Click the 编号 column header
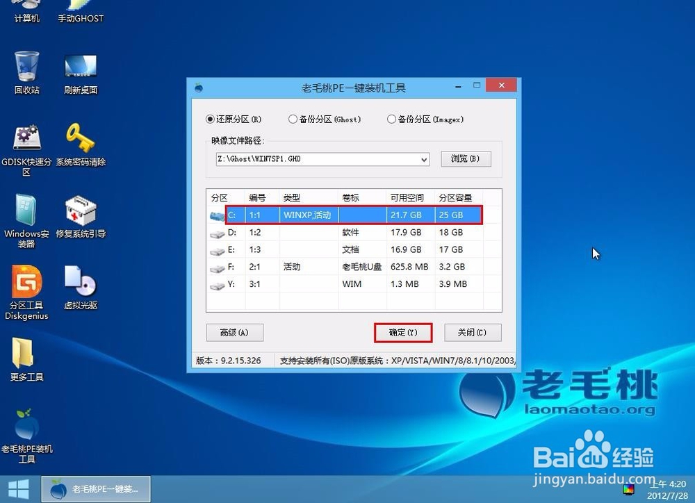Screen dimensions: 695x503 [x=263, y=197]
